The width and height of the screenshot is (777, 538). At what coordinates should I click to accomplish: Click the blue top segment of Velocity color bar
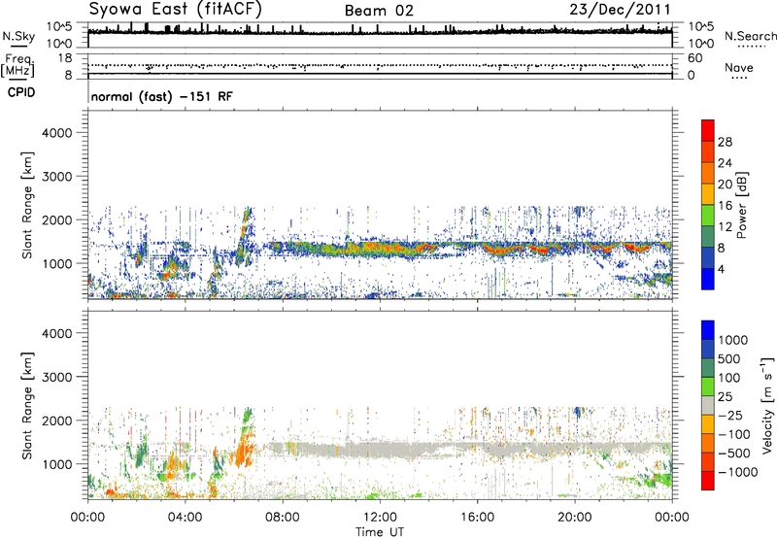708,330
